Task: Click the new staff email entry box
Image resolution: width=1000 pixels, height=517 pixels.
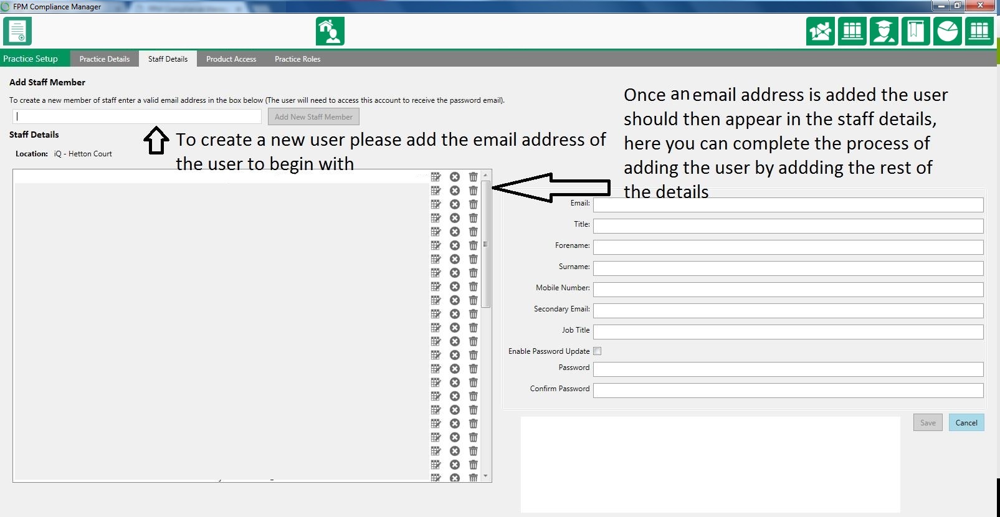Action: click(x=137, y=116)
